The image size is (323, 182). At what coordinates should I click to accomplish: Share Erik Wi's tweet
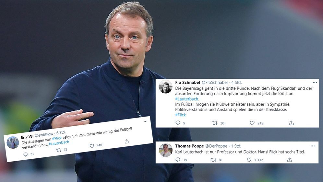click(127, 141)
